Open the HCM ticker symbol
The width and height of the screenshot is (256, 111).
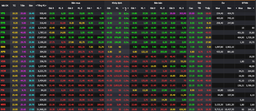(3, 71)
